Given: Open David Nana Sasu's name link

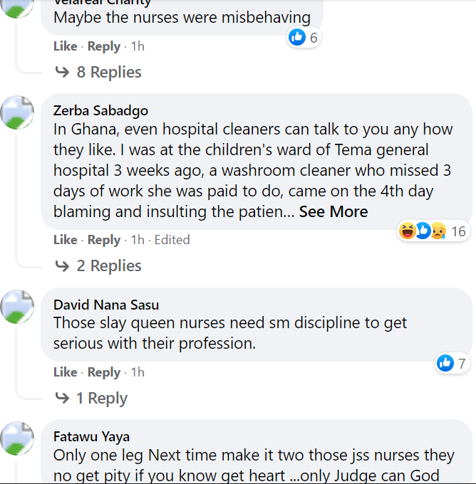Looking at the screenshot, I should click(x=106, y=304).
